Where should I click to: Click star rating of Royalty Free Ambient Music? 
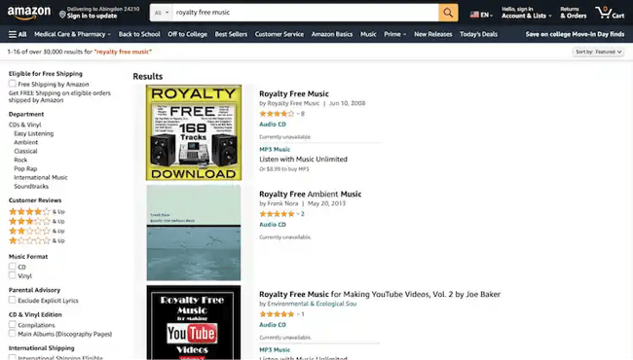[x=277, y=214]
